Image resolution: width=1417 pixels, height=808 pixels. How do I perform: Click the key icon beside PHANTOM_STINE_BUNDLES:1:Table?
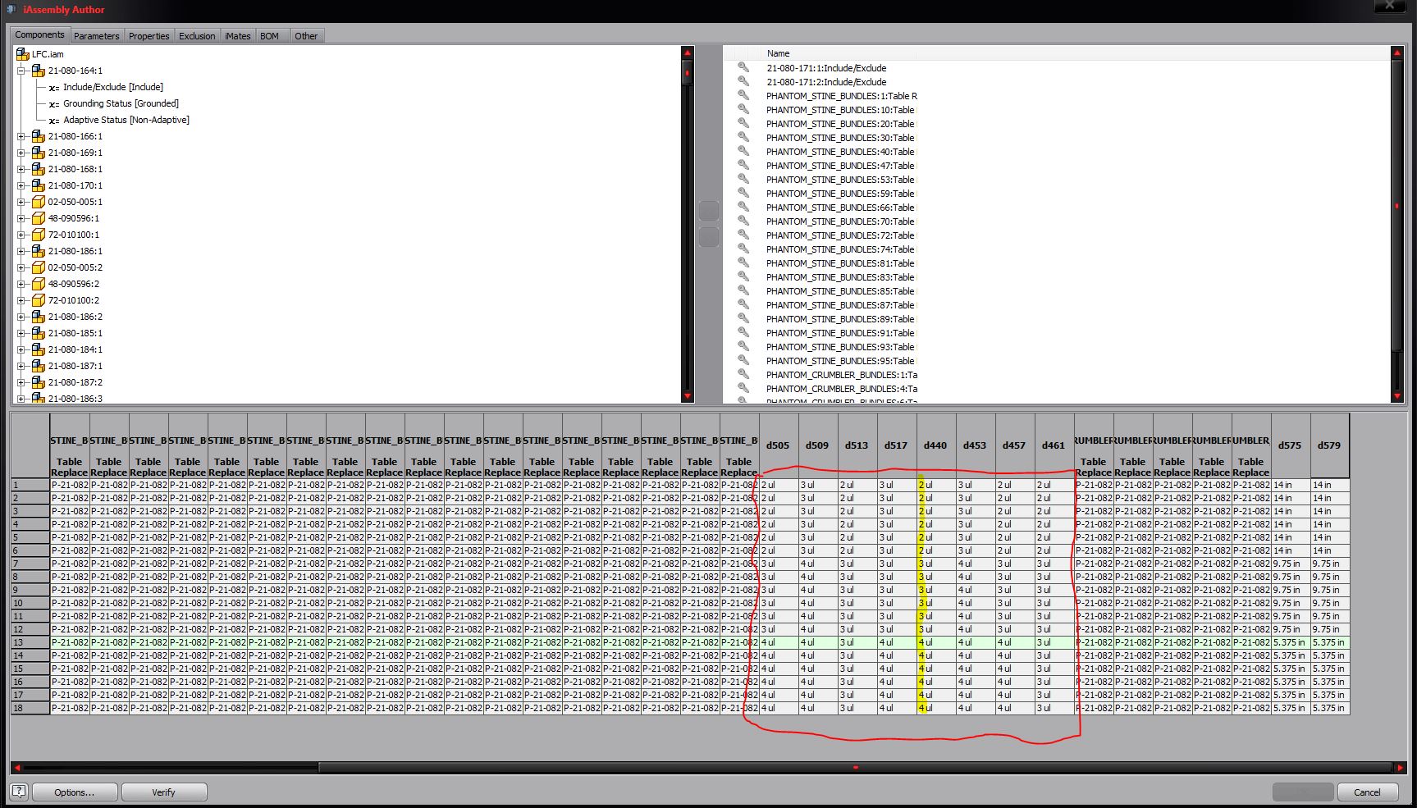tap(743, 96)
